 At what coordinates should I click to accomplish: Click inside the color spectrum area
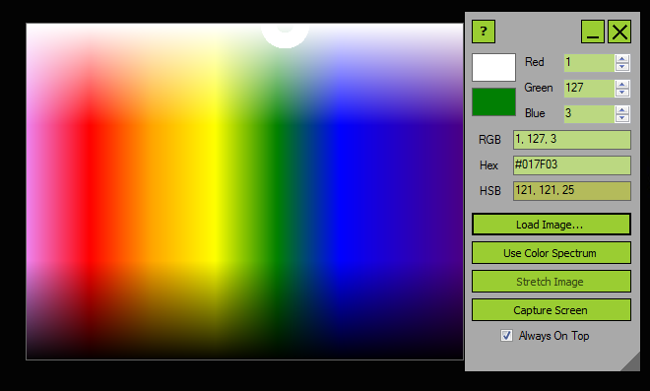(244, 192)
